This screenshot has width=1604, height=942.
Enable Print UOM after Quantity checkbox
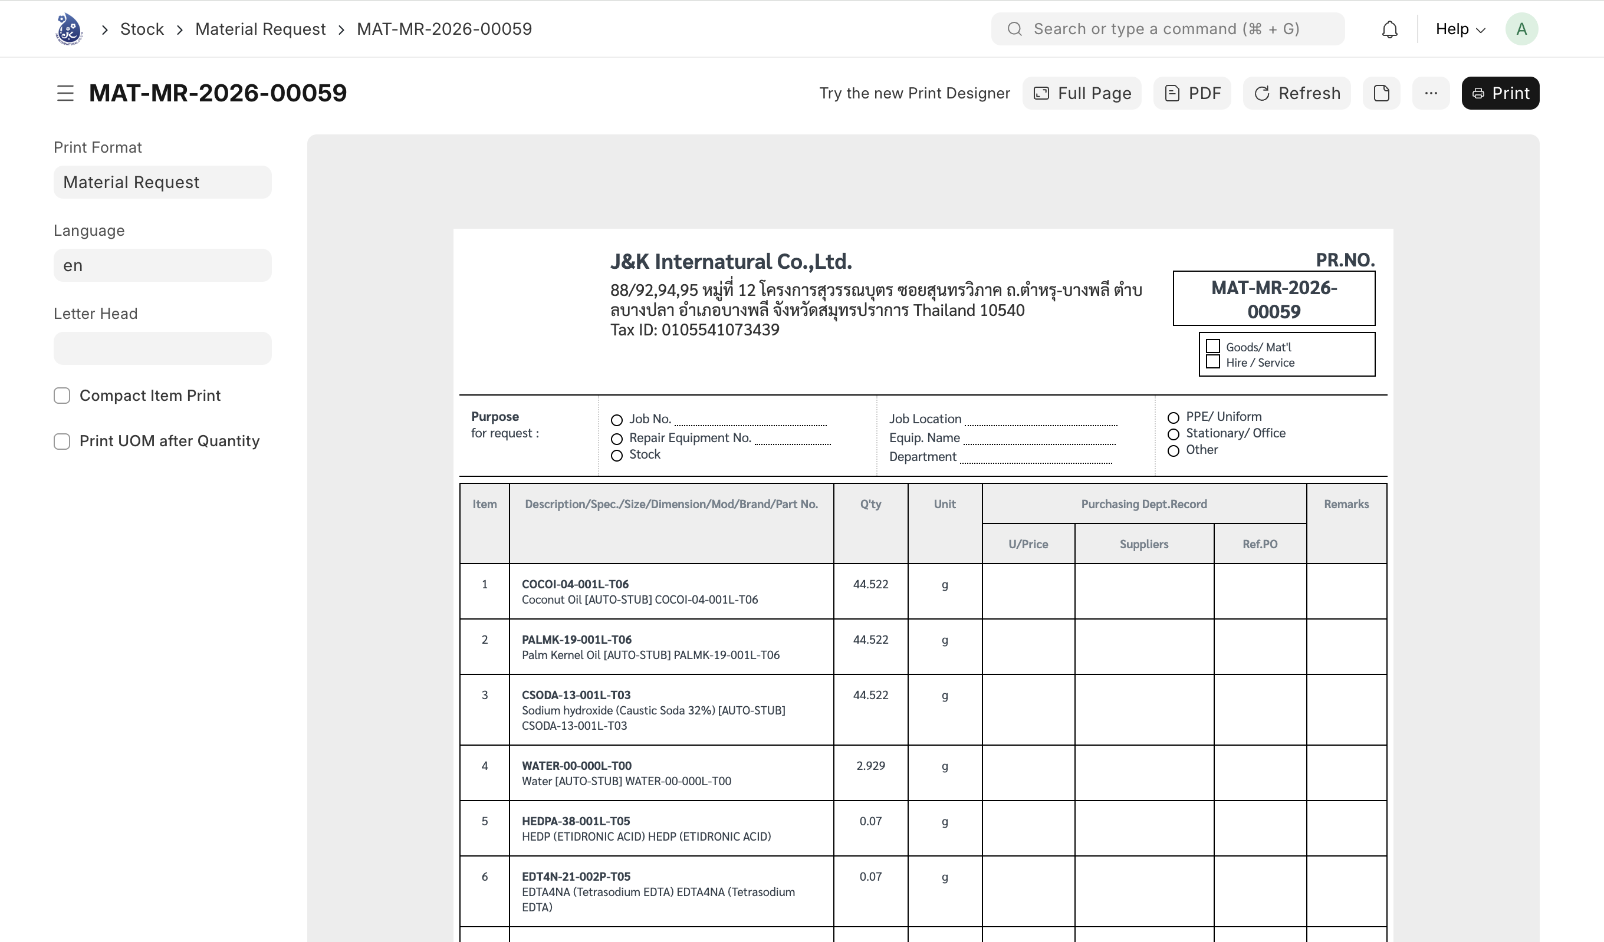pos(62,441)
